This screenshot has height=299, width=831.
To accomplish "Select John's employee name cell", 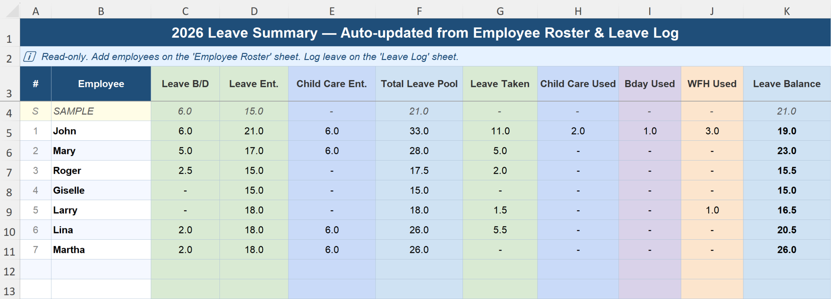I will (101, 131).
